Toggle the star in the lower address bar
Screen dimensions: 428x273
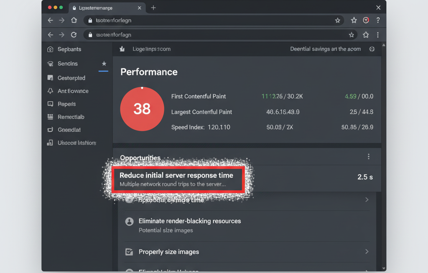pyautogui.click(x=352, y=35)
